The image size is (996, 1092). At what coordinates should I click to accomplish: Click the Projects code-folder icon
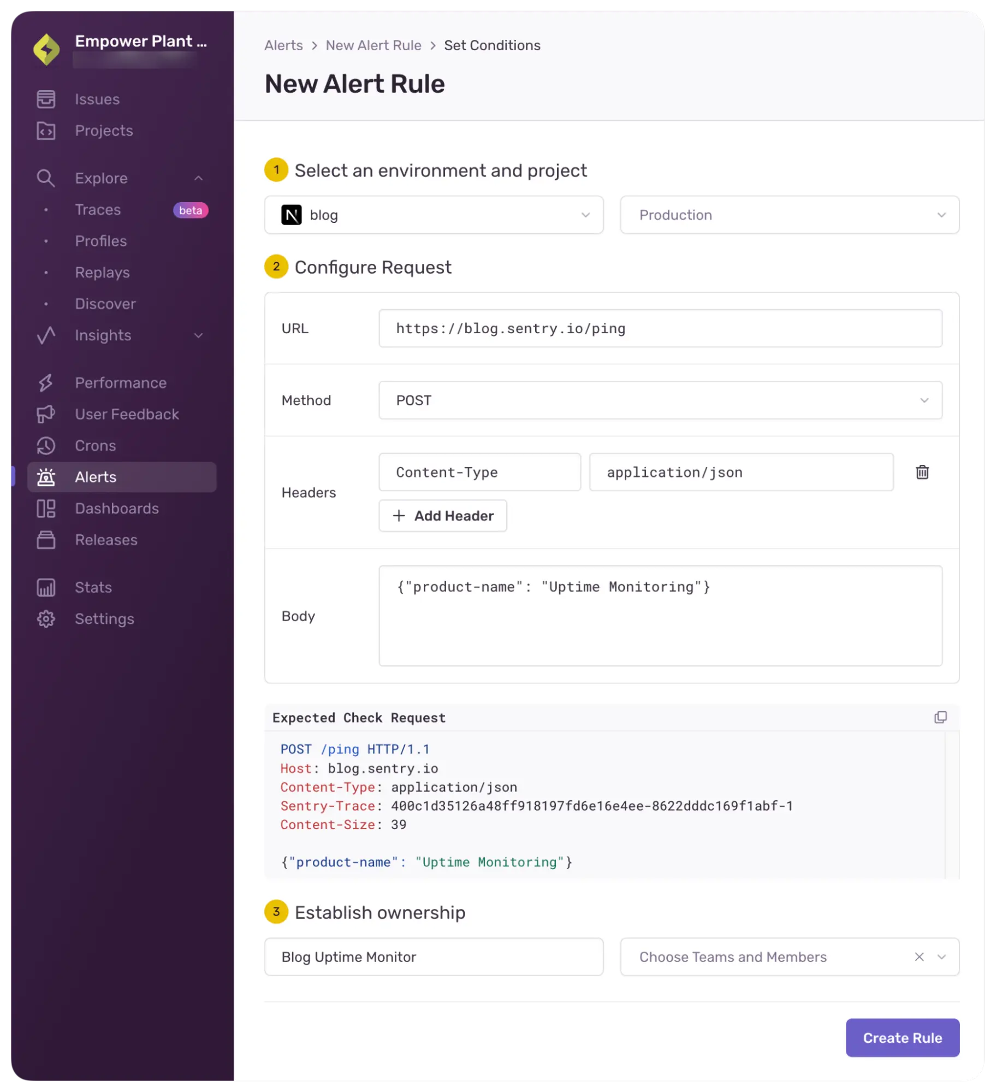(46, 131)
